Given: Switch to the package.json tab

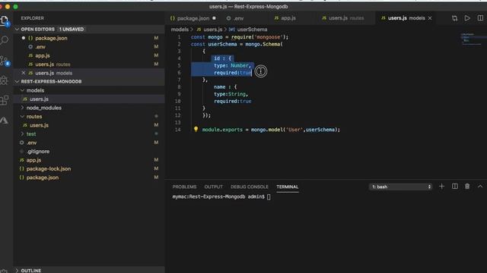Looking at the screenshot, I should click(193, 18).
